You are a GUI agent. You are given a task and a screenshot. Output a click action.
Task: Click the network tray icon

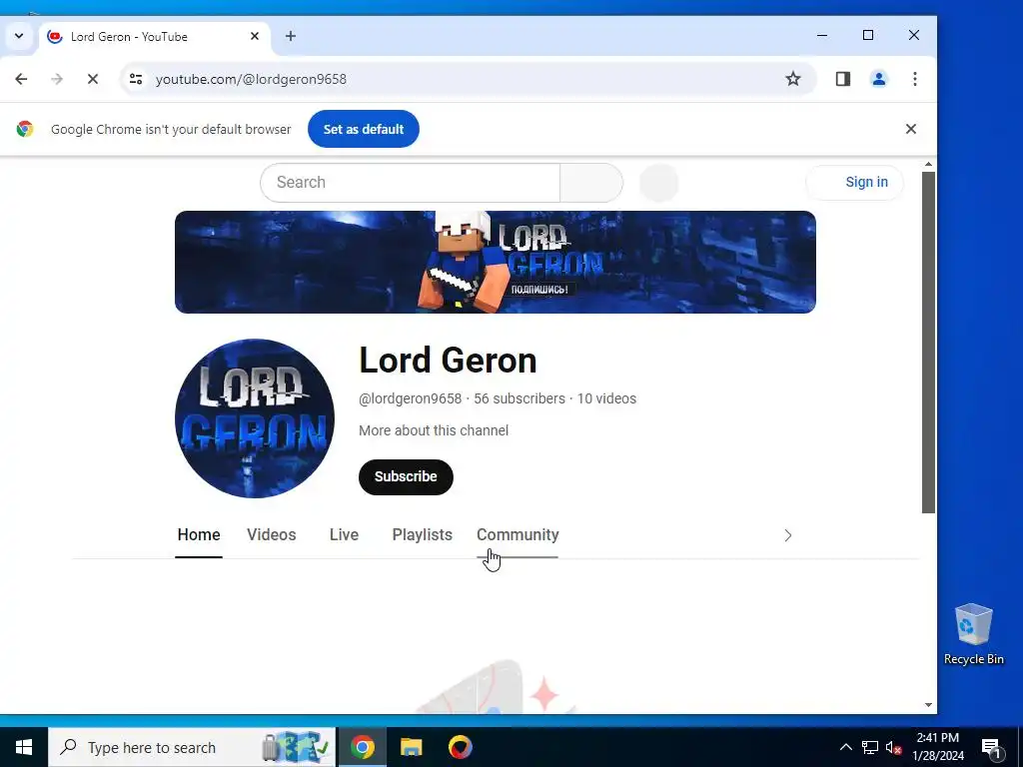click(870, 747)
